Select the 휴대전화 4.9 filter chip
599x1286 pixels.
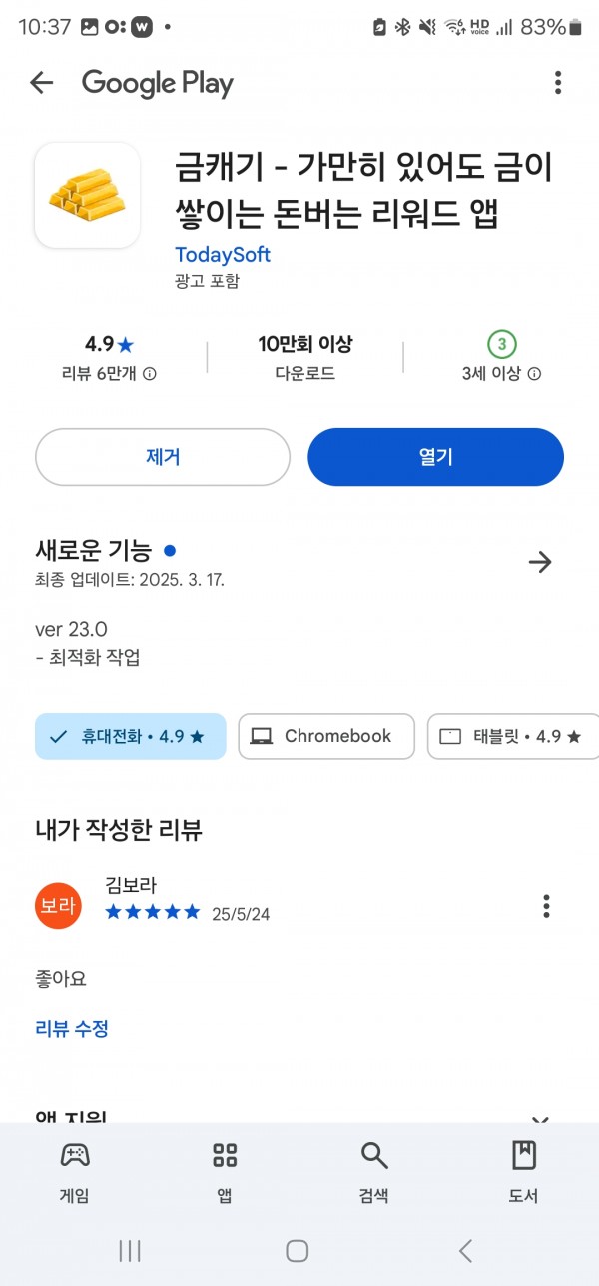(131, 737)
